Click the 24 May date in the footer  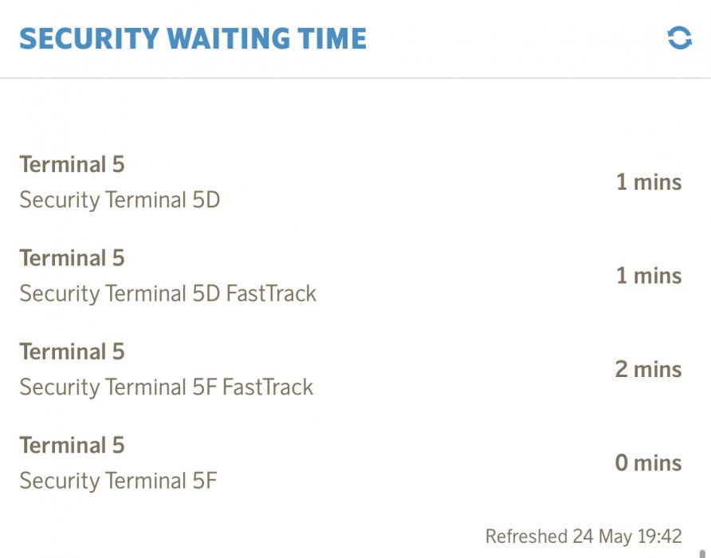(x=603, y=536)
